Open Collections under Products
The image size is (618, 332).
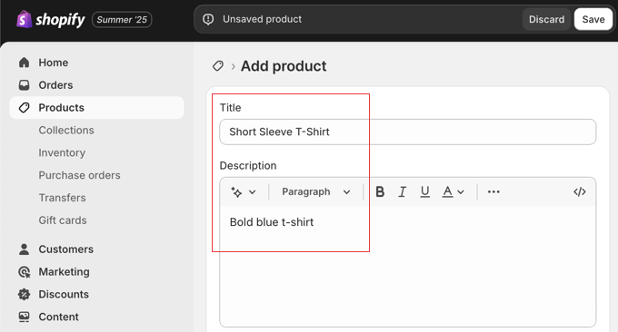click(x=66, y=131)
